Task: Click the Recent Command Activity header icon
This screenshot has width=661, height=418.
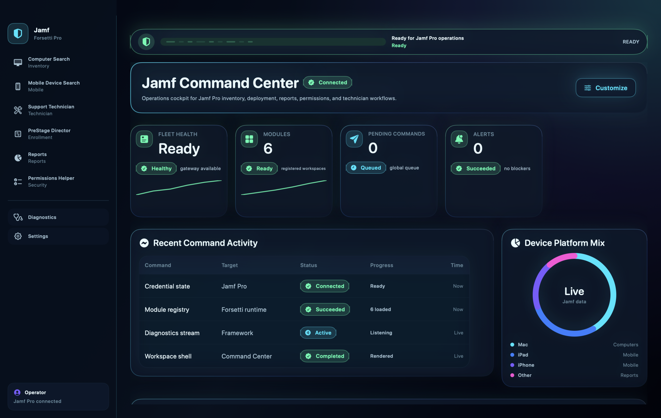Action: [x=144, y=243]
